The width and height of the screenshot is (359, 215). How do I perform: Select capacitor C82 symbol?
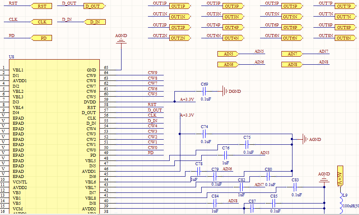[241, 187]
